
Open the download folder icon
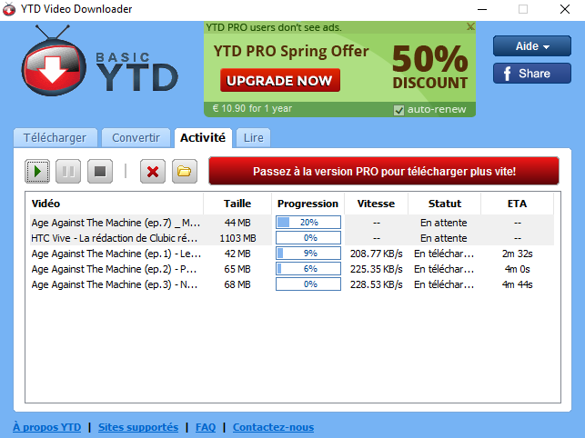click(185, 172)
